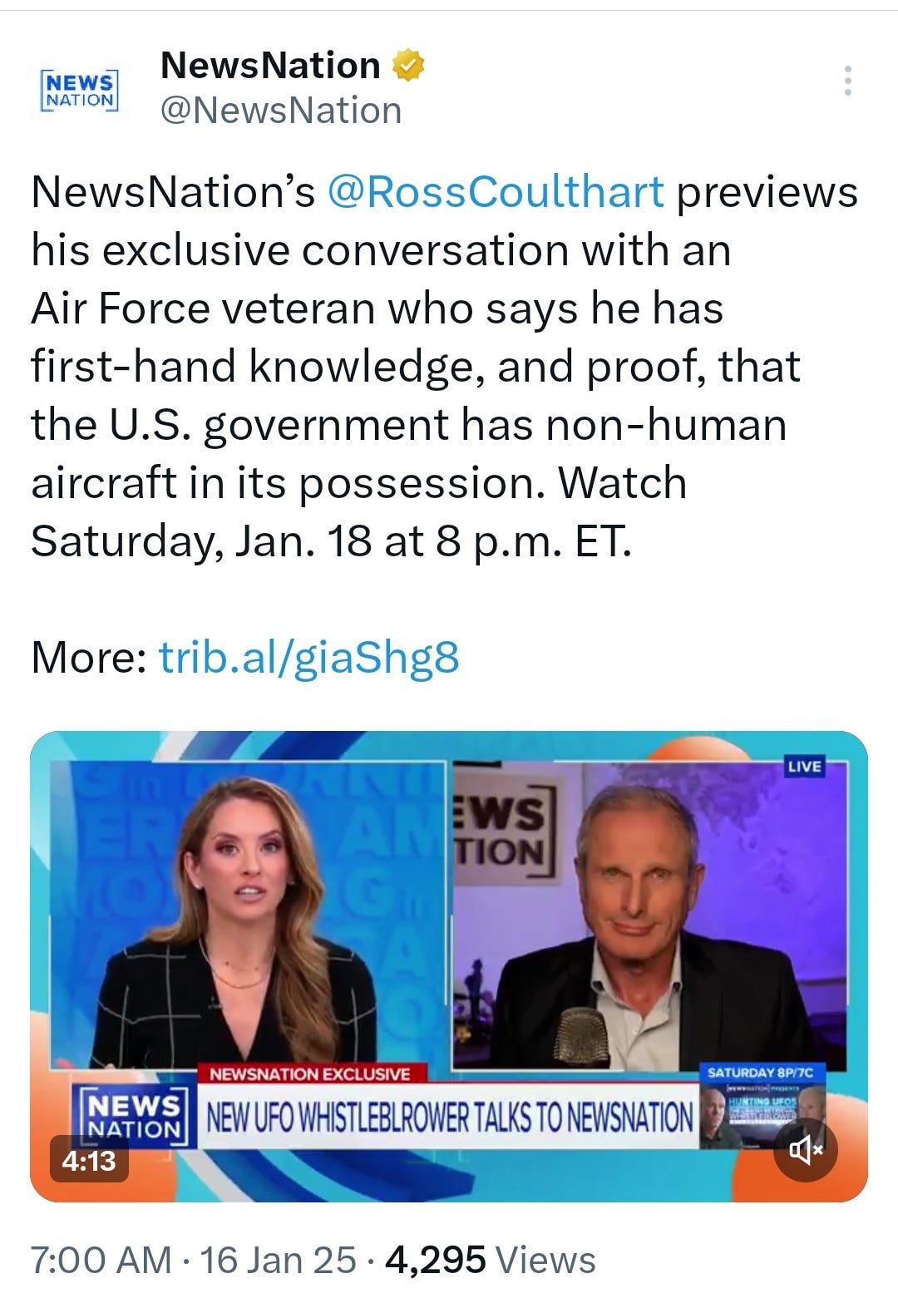Click the male guest's video panel
The width and height of the screenshot is (898, 1308).
[649, 915]
